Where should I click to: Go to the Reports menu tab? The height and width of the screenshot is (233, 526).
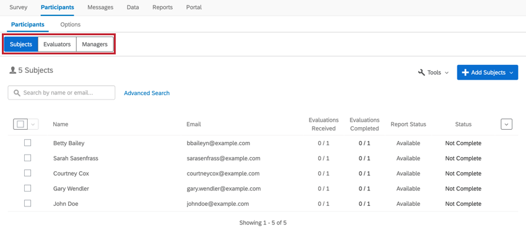tap(162, 7)
